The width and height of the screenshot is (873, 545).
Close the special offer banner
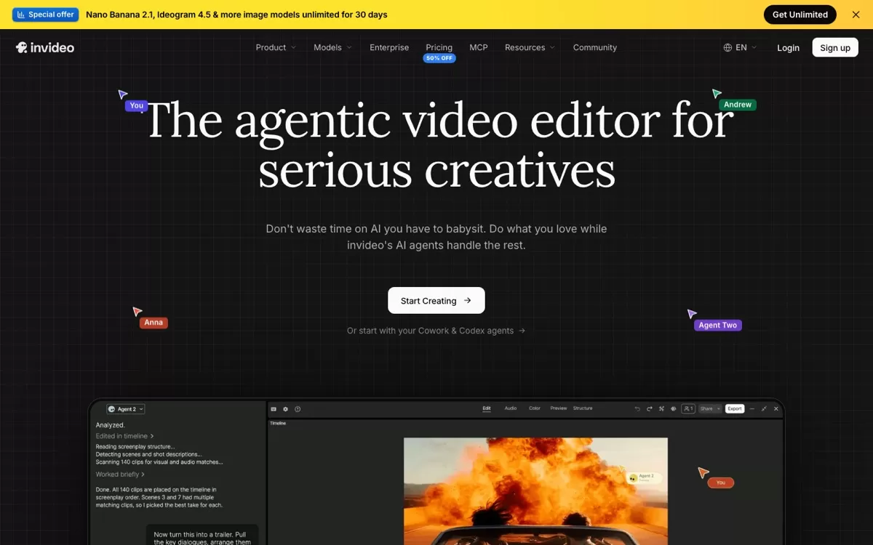click(x=856, y=15)
